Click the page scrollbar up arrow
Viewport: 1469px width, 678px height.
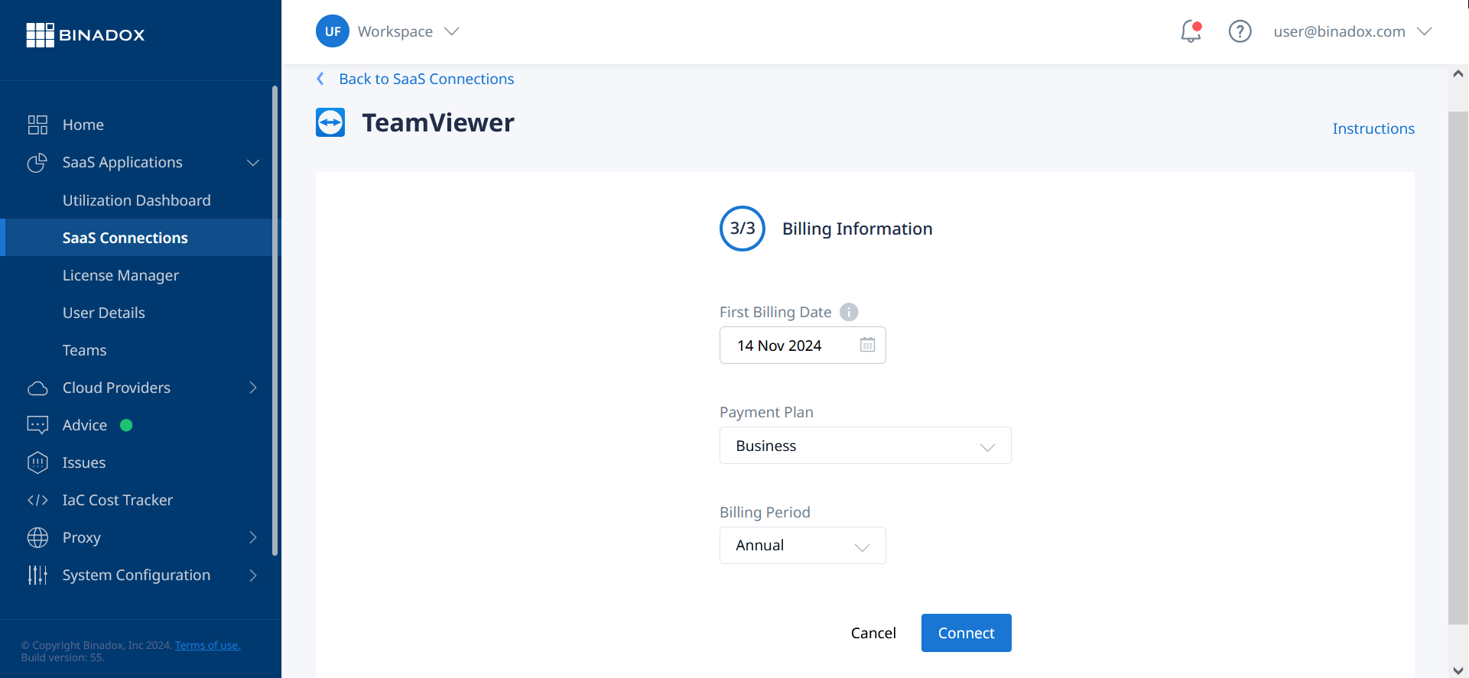coord(1458,74)
